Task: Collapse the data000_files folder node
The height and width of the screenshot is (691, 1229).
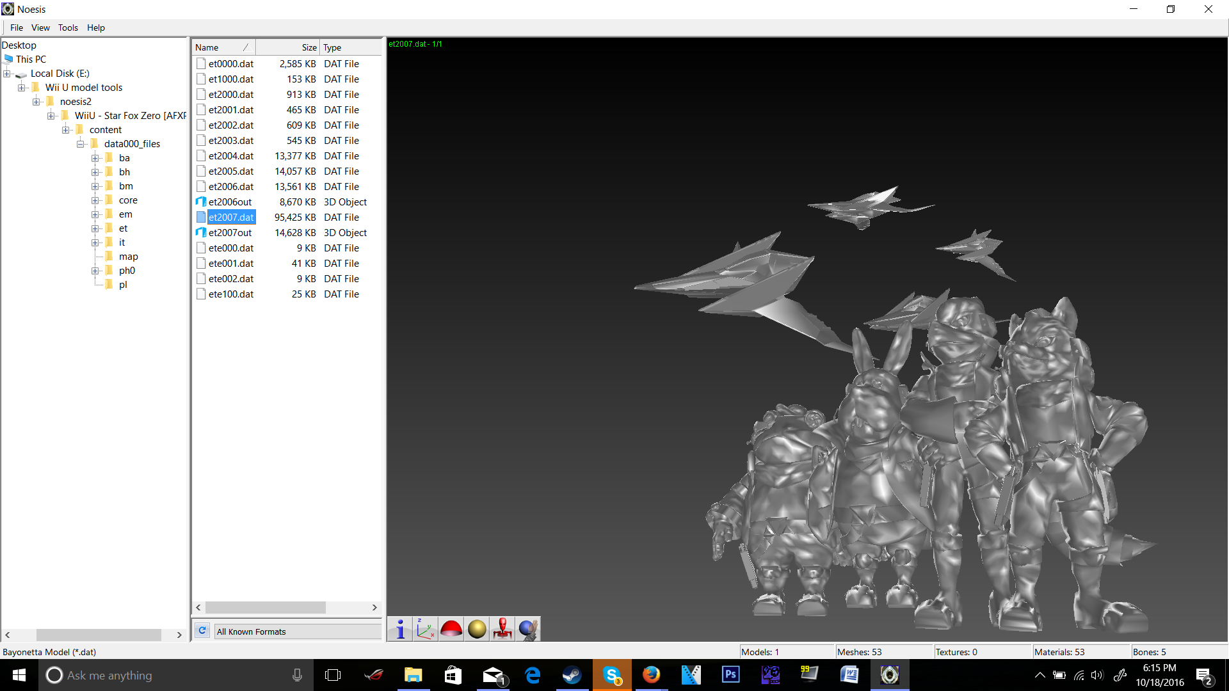Action: 81,144
